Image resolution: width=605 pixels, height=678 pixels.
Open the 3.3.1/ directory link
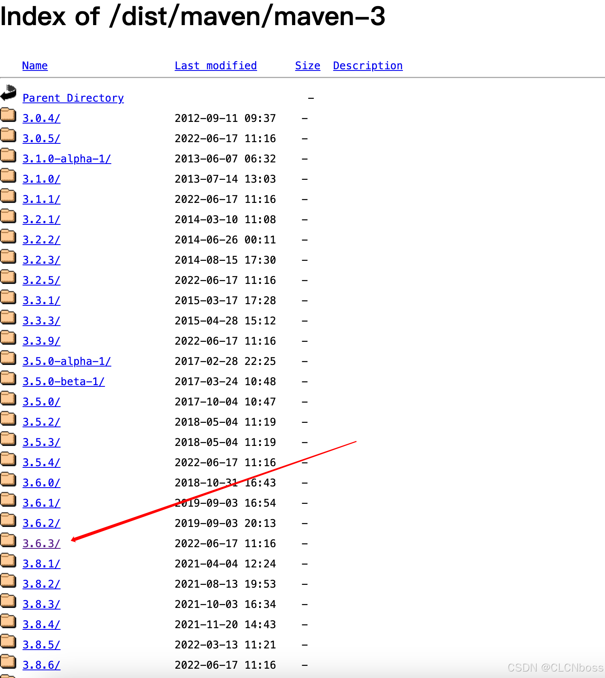click(x=41, y=301)
